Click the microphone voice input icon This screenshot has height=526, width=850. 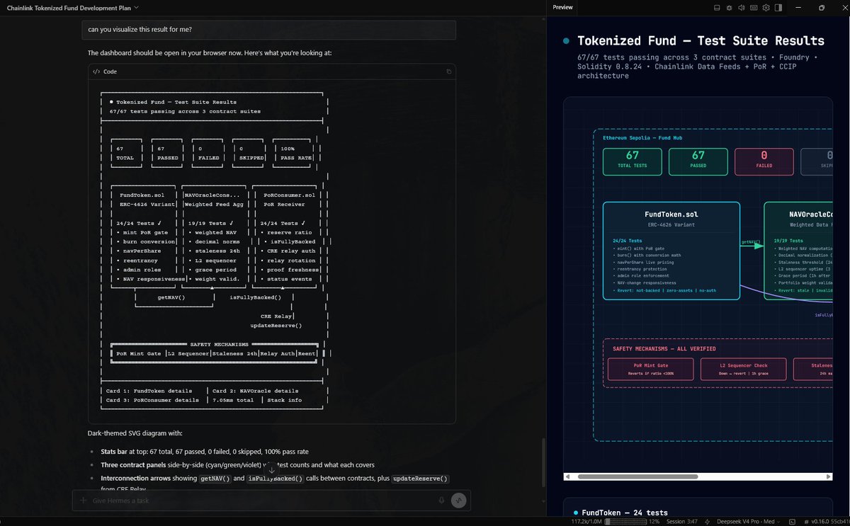point(442,500)
